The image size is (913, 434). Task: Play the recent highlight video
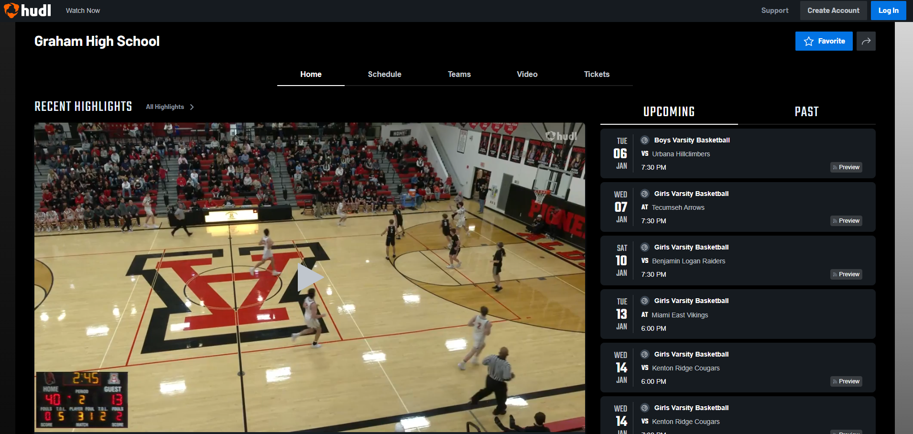pyautogui.click(x=310, y=277)
